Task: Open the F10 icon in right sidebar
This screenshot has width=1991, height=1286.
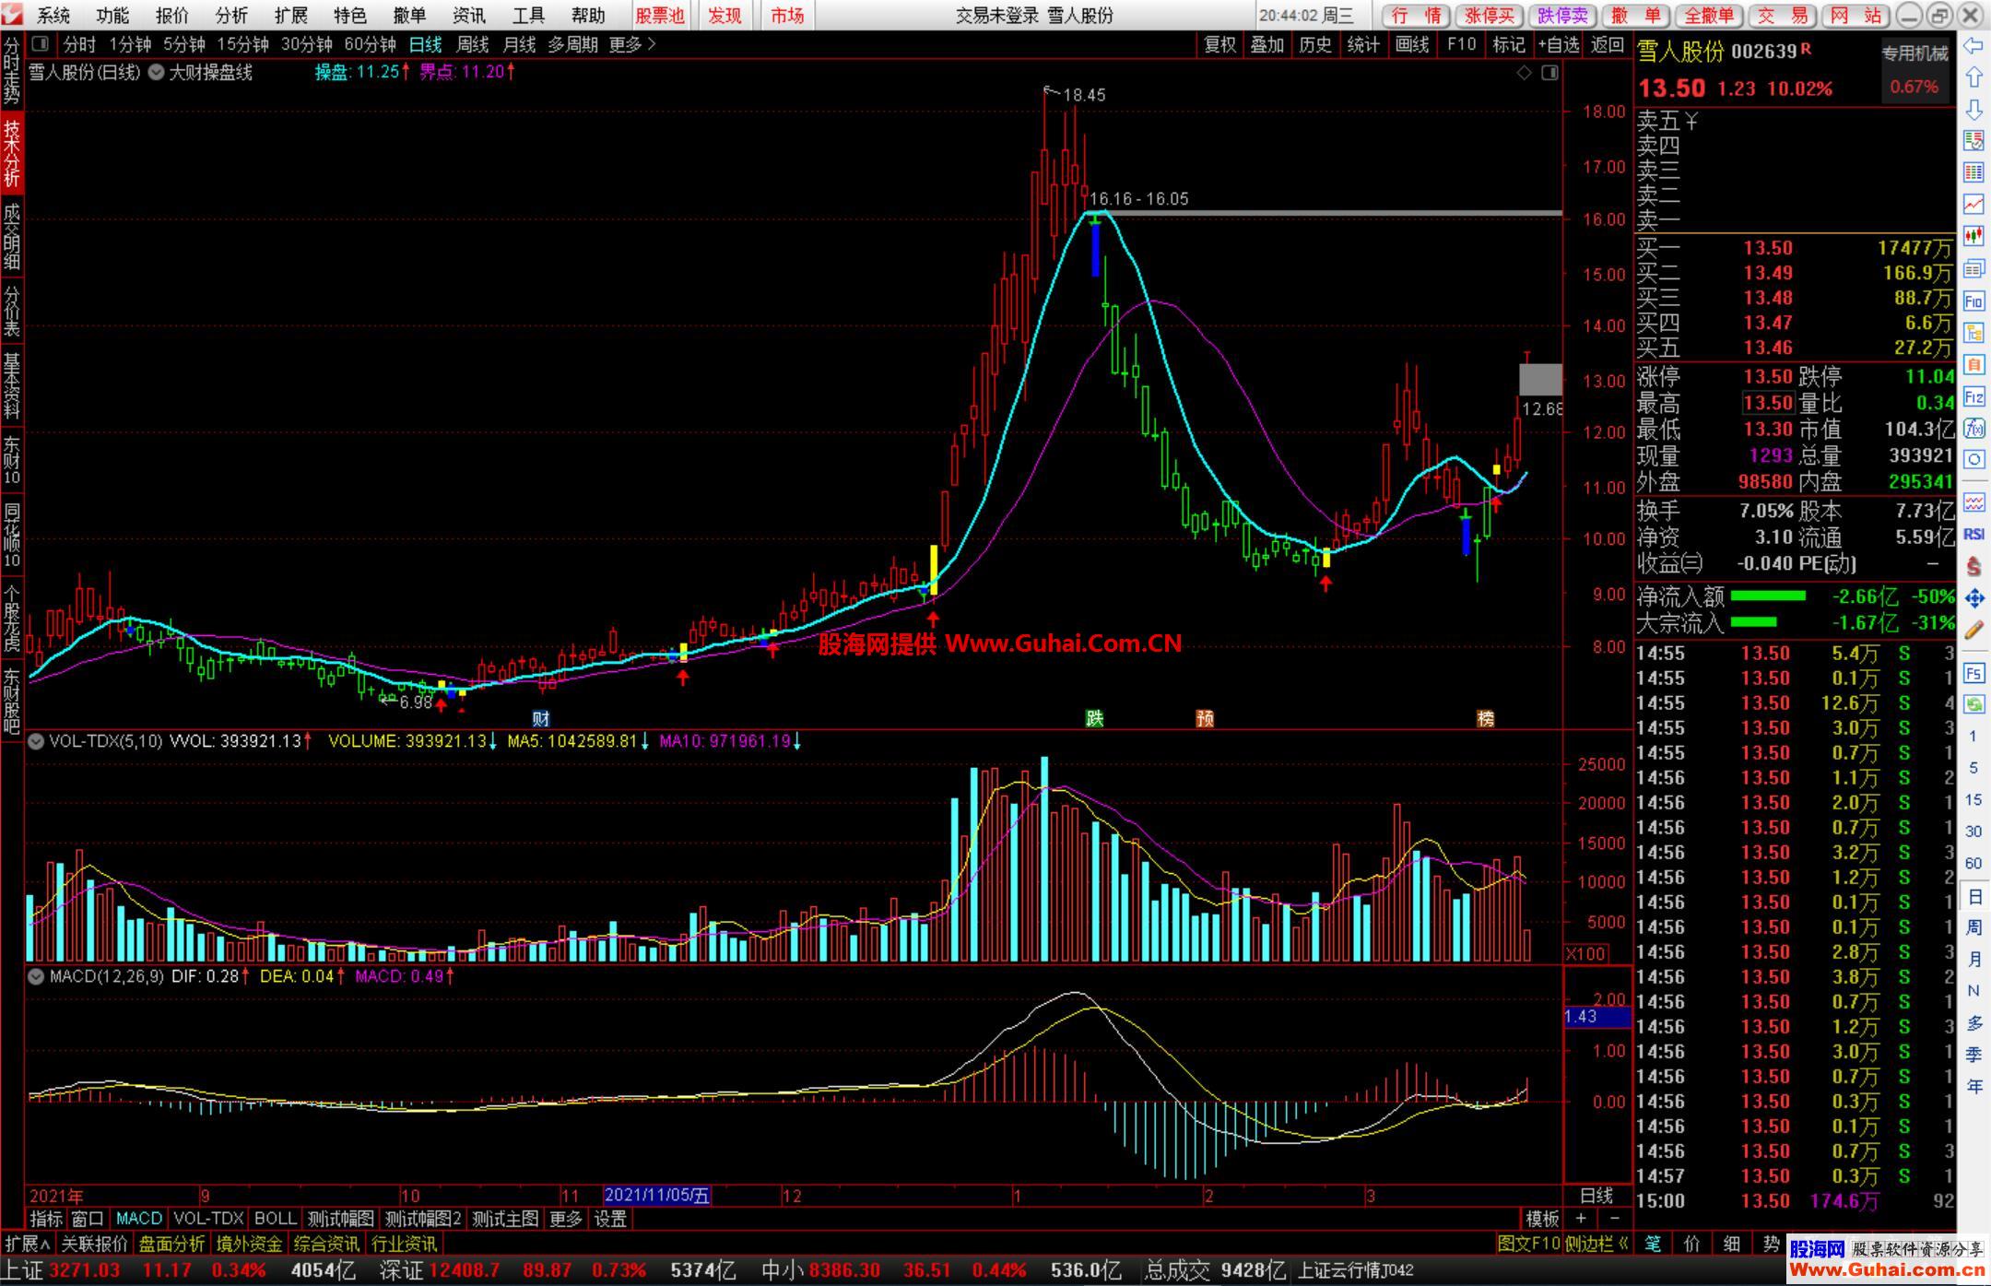Action: 1973,301
